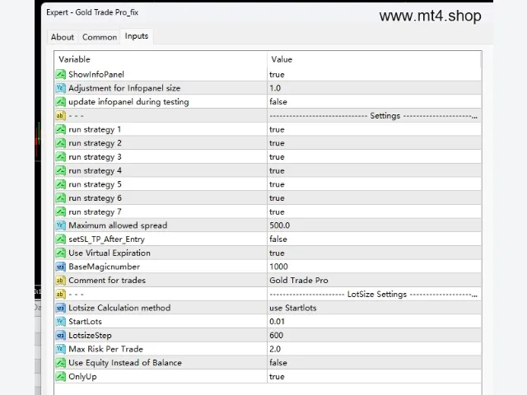Click the Value column header
Image resolution: width=527 pixels, height=395 pixels.
pyautogui.click(x=282, y=59)
